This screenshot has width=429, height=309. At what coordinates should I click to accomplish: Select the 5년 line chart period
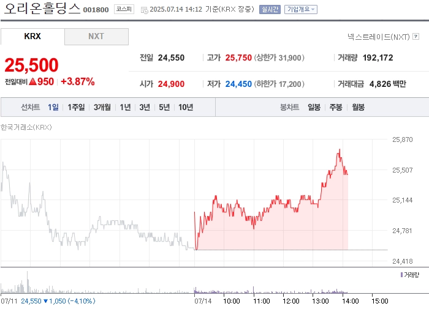click(164, 107)
